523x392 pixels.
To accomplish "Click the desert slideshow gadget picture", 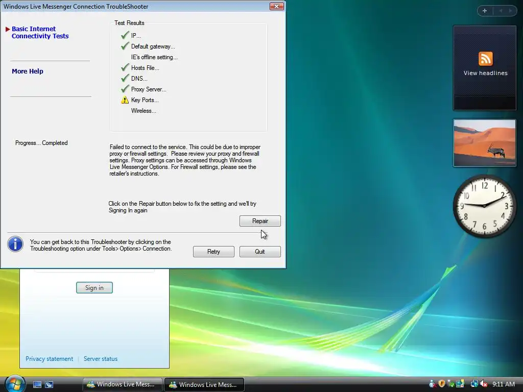I will 485,143.
